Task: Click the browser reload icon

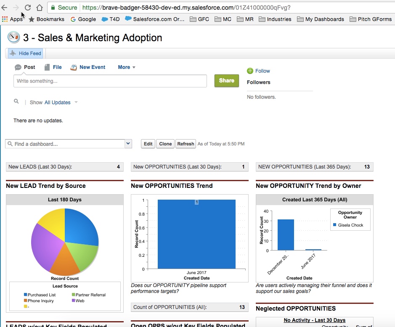Action: [x=28, y=8]
